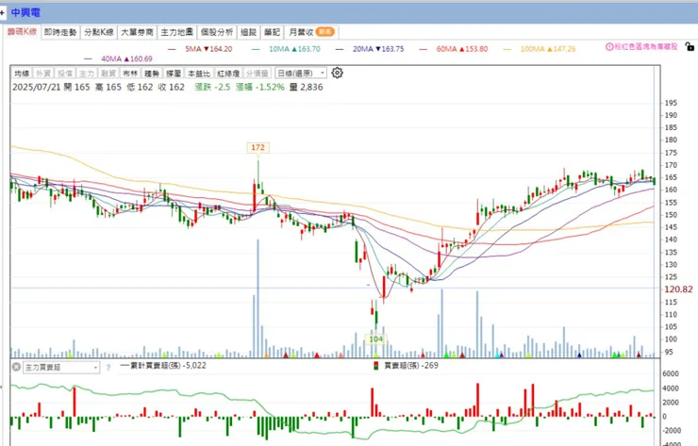Click the 累計買賣超(張) -5,022 label
The width and height of the screenshot is (698, 446).
[x=163, y=366]
